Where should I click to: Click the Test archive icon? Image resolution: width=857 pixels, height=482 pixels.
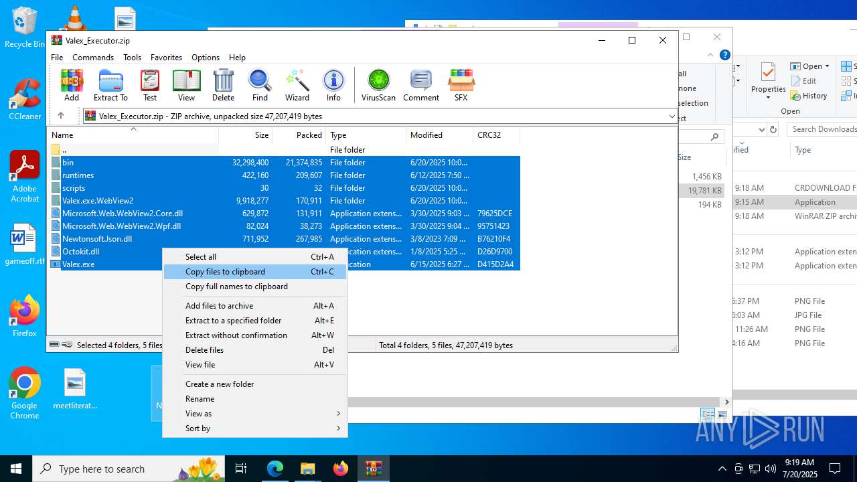tap(150, 85)
